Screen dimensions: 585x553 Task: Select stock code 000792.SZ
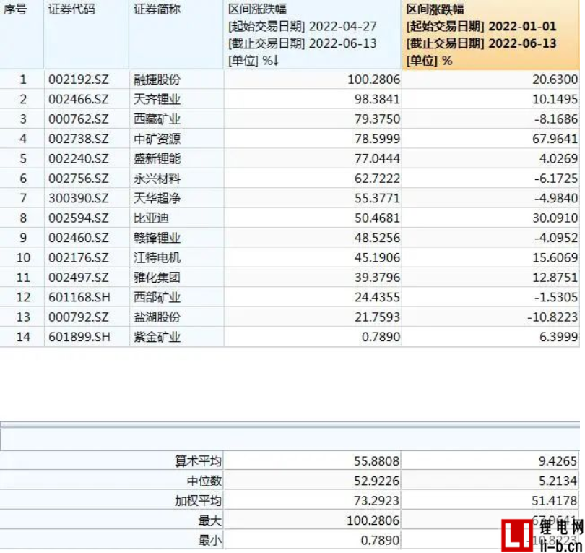pyautogui.click(x=78, y=317)
